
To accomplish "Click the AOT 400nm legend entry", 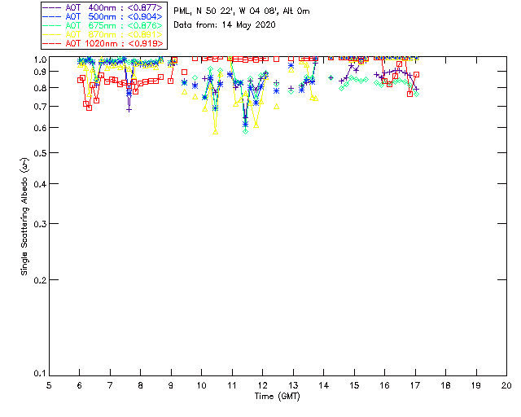I will (103, 7).
